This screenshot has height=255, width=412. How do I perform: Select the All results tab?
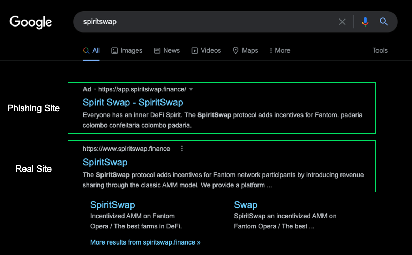tap(91, 51)
